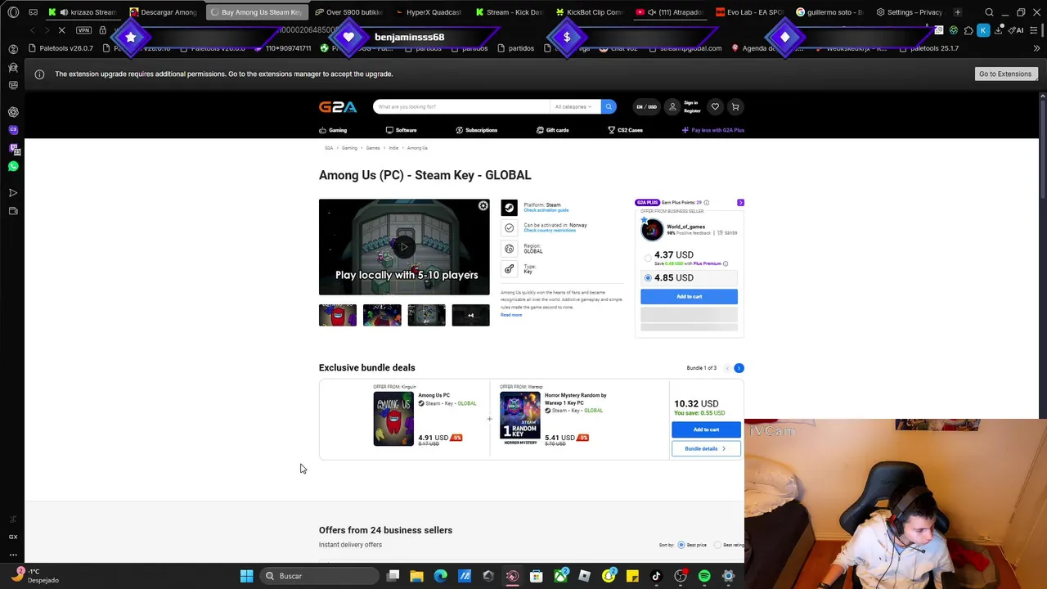Launch File Explorer from taskbar
Image resolution: width=1047 pixels, height=589 pixels.
tap(416, 576)
